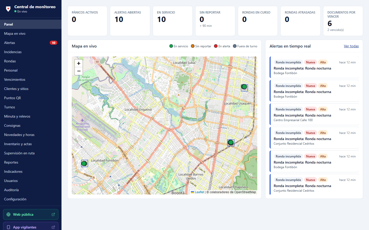The height and width of the screenshot is (230, 369).
Task: Open Minuta y relevos
Action: [31, 116]
